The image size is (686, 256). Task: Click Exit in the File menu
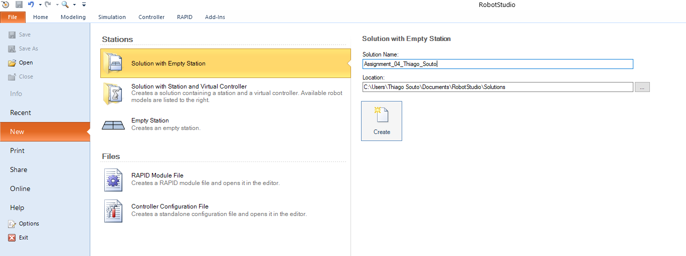click(23, 237)
